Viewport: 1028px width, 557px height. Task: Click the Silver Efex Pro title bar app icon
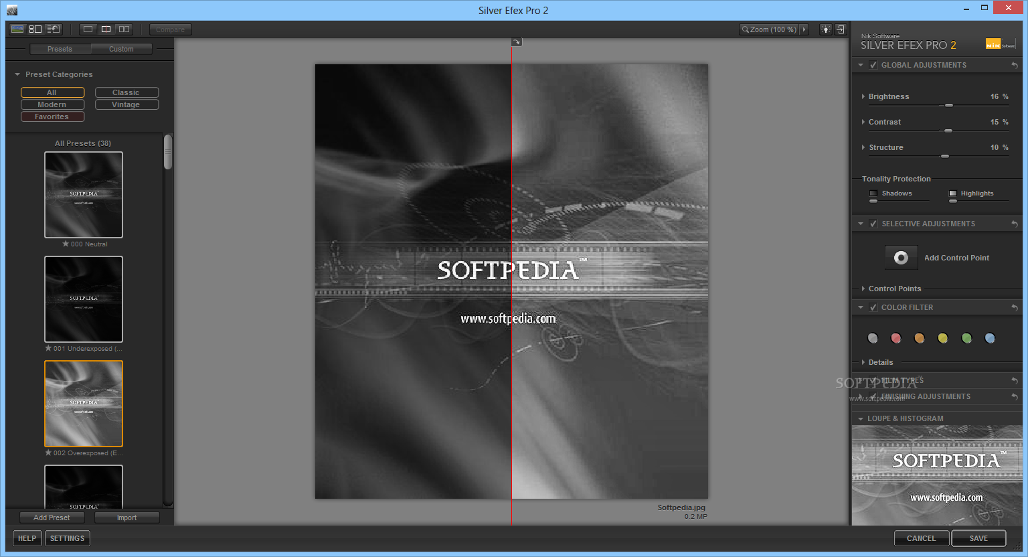pyautogui.click(x=12, y=10)
